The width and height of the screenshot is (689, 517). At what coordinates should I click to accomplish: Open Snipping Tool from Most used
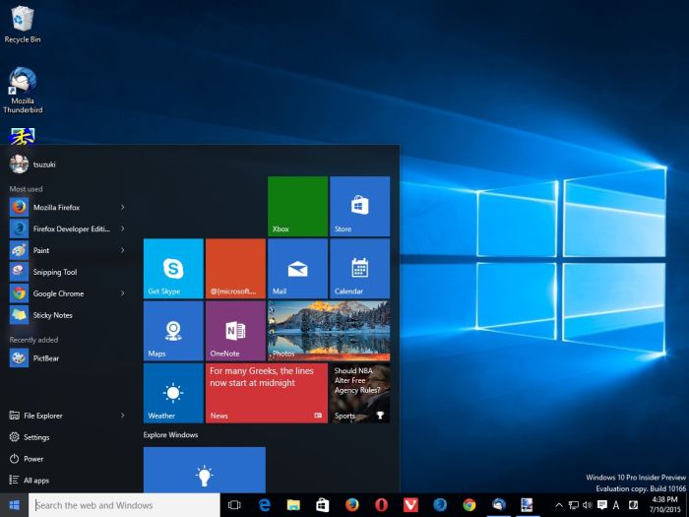(x=54, y=272)
